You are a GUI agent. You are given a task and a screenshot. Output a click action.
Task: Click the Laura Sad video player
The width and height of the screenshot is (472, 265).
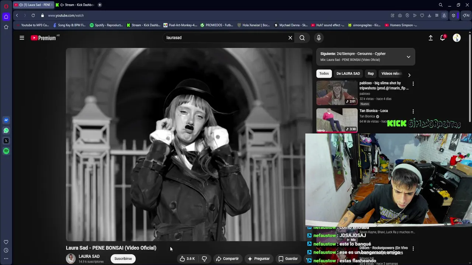coord(189,144)
